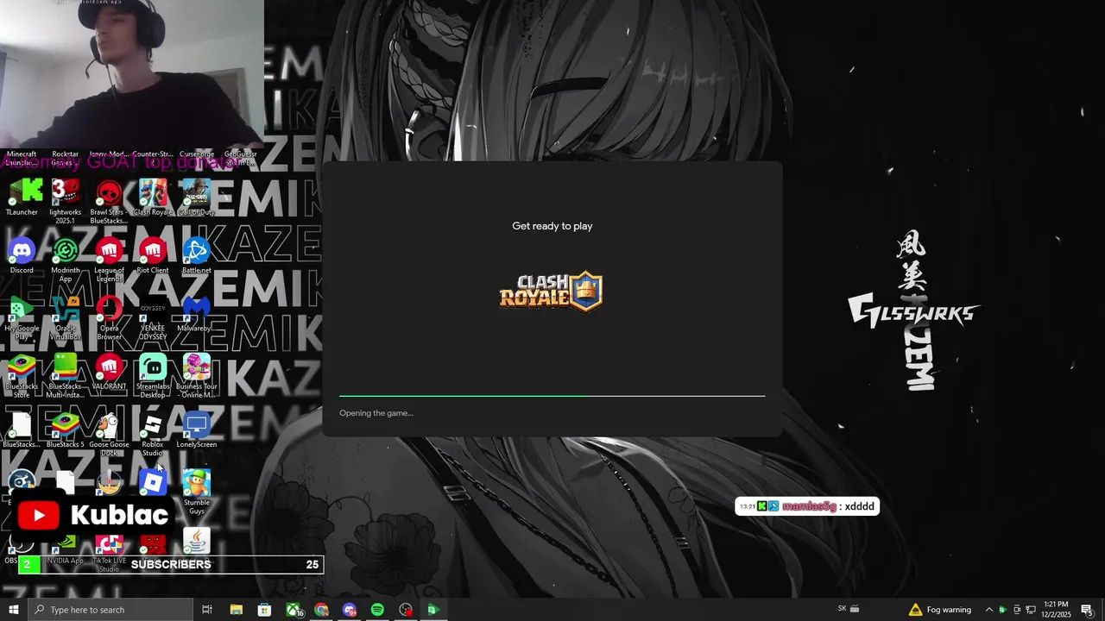Open the notification center icon
Image resolution: width=1105 pixels, height=621 pixels.
[x=1087, y=610]
